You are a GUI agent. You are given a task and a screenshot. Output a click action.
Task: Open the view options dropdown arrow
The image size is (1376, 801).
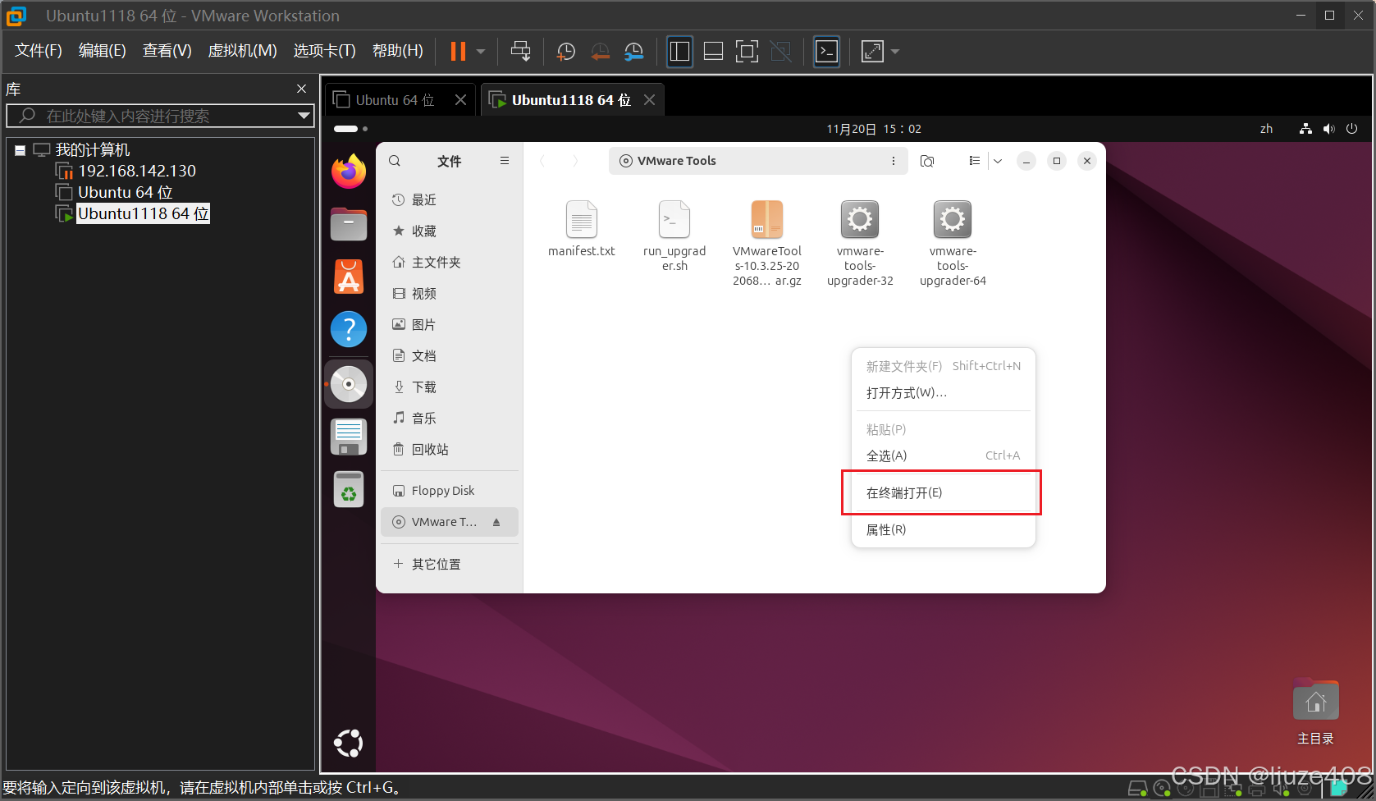tap(998, 161)
